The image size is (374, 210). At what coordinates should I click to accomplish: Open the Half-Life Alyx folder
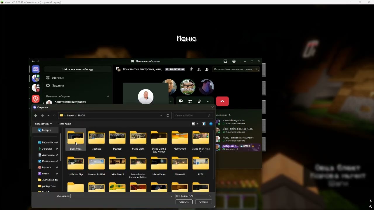[x=76, y=166]
